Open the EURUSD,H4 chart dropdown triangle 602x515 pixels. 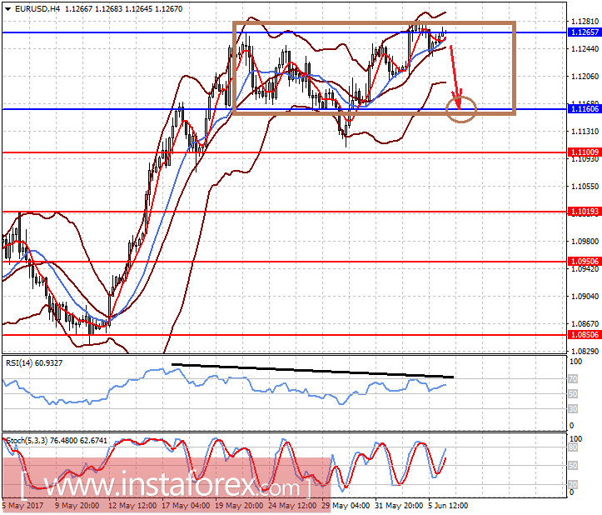tap(7, 9)
